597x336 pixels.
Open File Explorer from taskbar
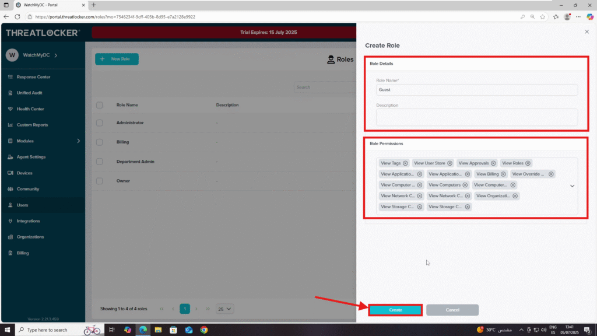[158, 330]
